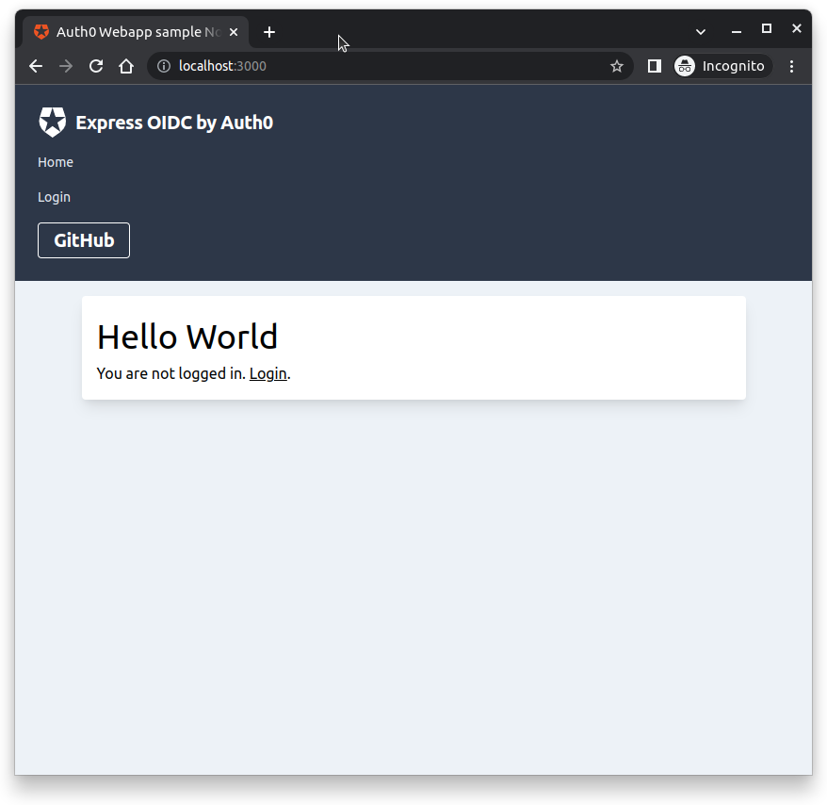Open a new browser tab with plus button

[x=269, y=31]
